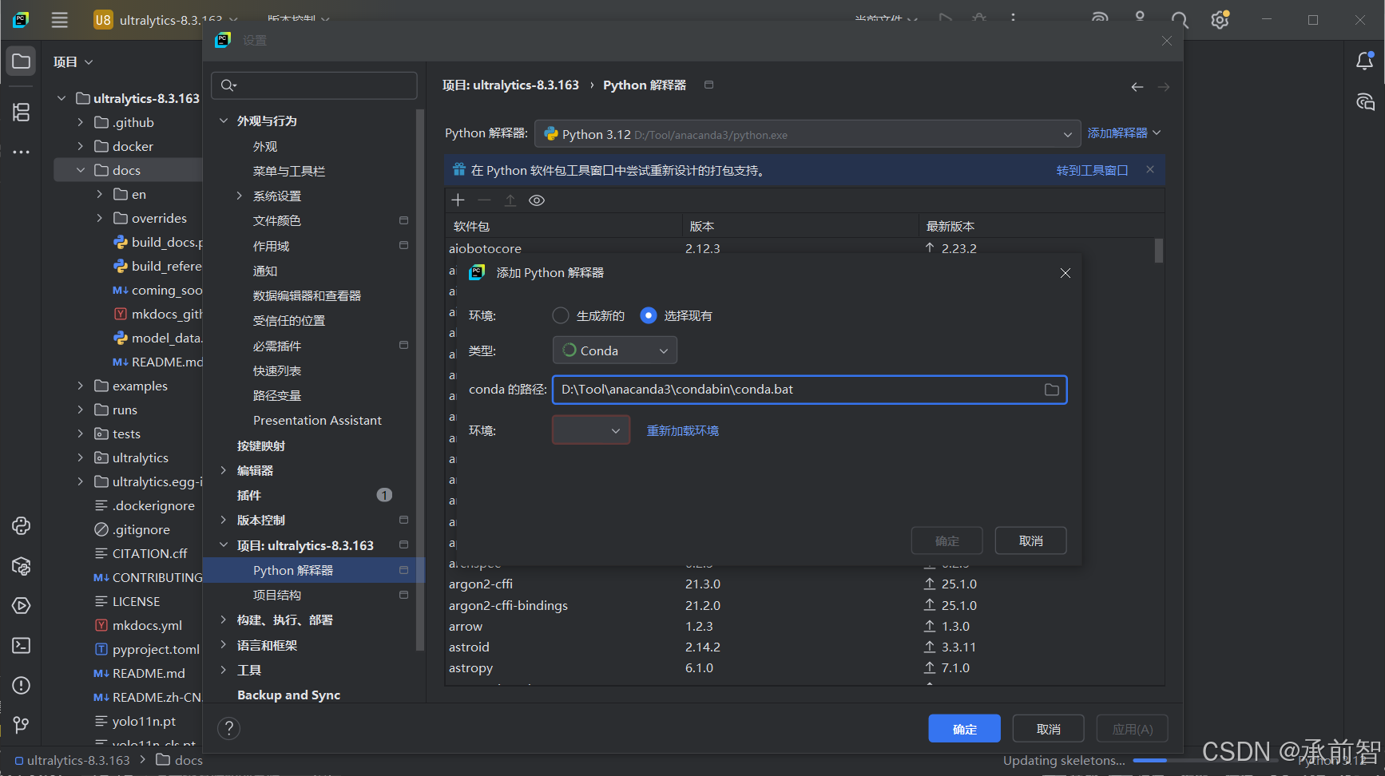Open Presentation Assistant settings page
The height and width of the screenshot is (776, 1385).
point(317,420)
